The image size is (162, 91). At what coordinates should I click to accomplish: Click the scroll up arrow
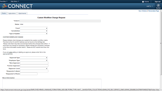[161, 11]
